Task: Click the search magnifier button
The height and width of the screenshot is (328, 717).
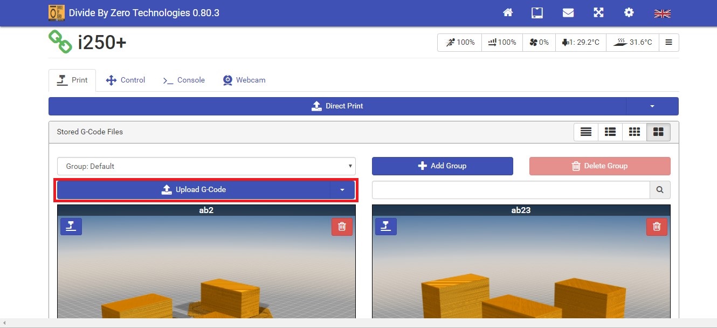Action: point(660,190)
